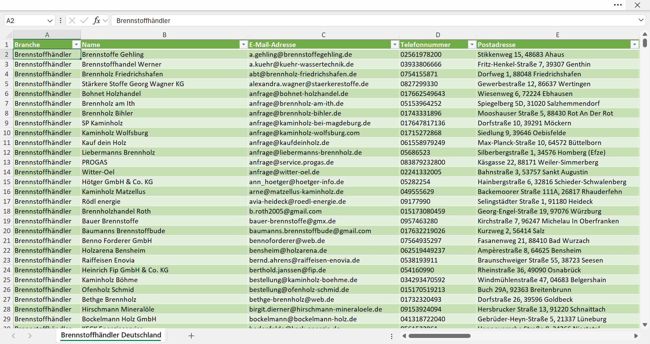The height and width of the screenshot is (344, 650).
Task: Add a new sheet with plus icon
Action: tap(191, 336)
